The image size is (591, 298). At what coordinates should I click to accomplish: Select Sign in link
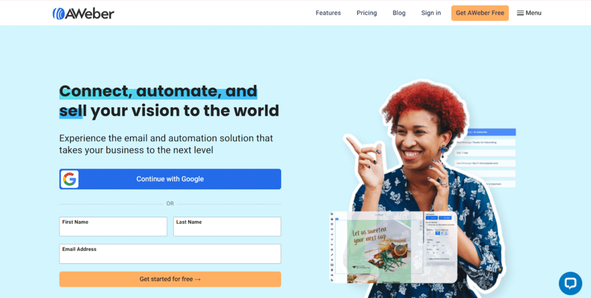[431, 13]
